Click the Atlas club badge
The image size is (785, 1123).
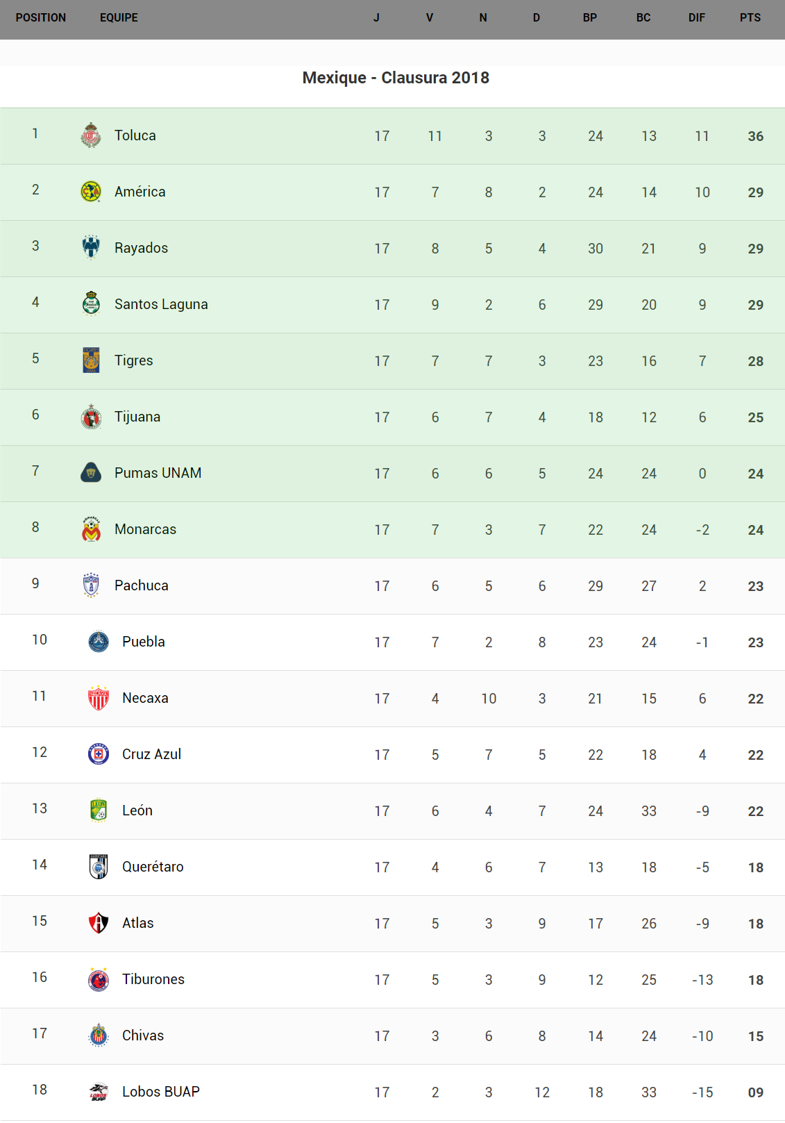coord(99,923)
